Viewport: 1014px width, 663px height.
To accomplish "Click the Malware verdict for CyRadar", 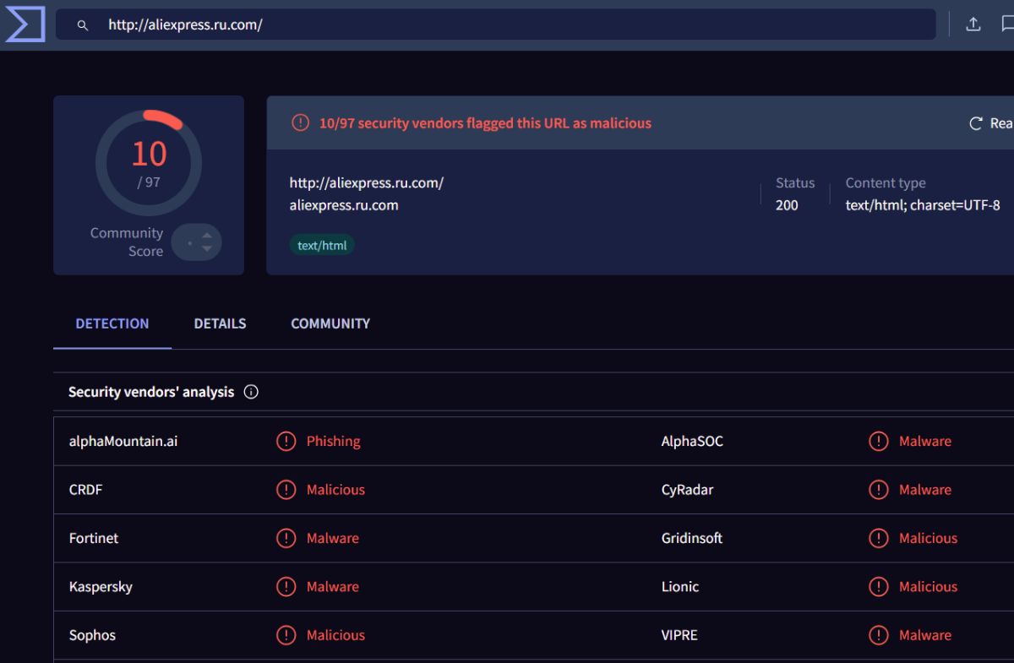I will 925,490.
